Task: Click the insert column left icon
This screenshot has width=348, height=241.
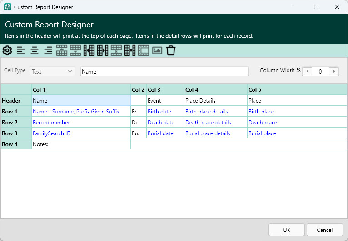Action: (89, 50)
